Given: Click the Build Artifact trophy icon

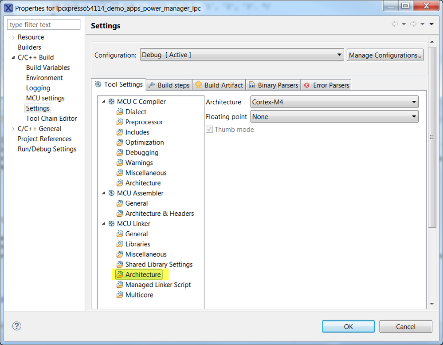Looking at the screenshot, I should (198, 85).
